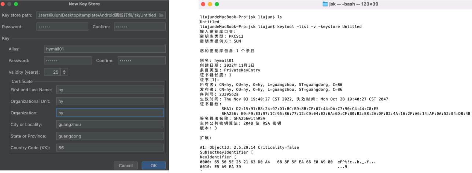Click the Key Confirm password field
Image resolution: width=472 pixels, height=173 pixels.
[x=141, y=60]
